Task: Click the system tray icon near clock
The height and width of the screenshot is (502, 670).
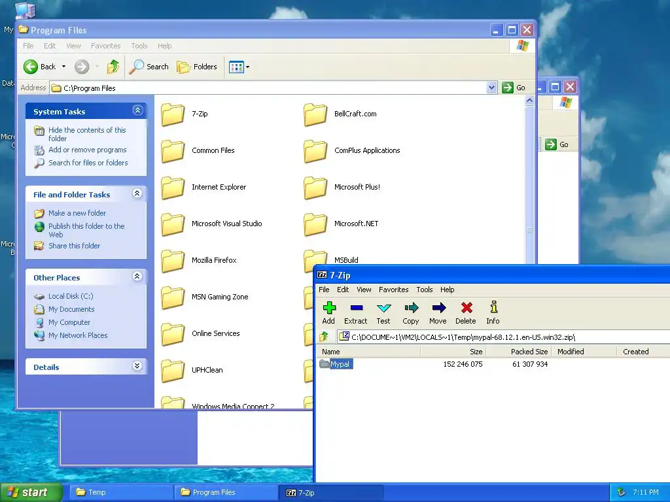Action: click(x=622, y=493)
